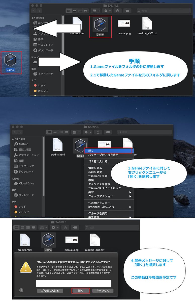Open 書類 in the top Finder sidebar

pos(38,39)
